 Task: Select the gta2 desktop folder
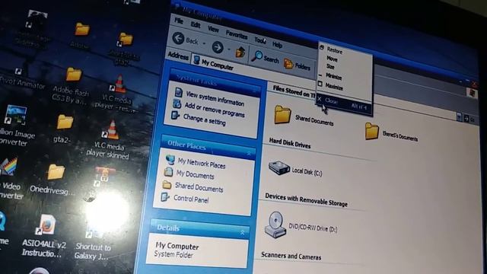(x=65, y=122)
